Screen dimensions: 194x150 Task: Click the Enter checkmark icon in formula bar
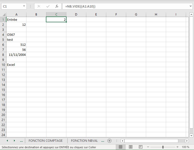coord(48,6)
